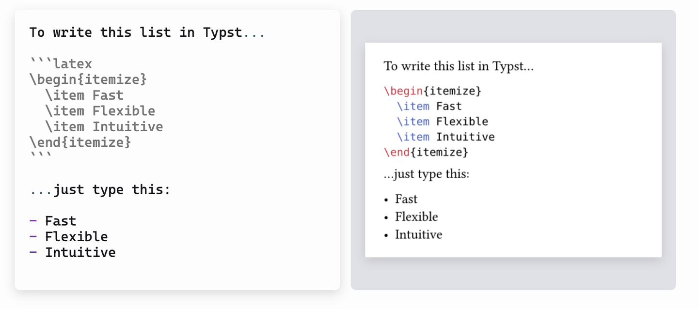The image size is (698, 309).
Task: Click the \item Intuitive line in the editor
Action: (x=104, y=127)
